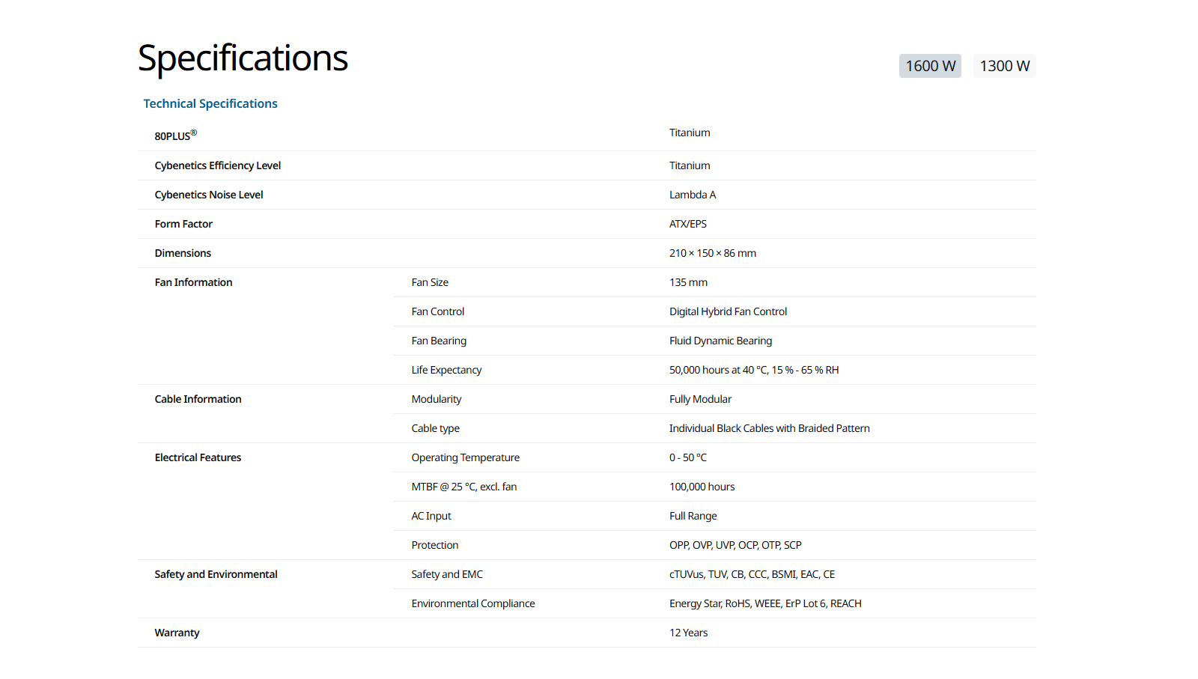The height and width of the screenshot is (679, 1198).
Task: Click the Fan Information section label
Action: click(193, 282)
